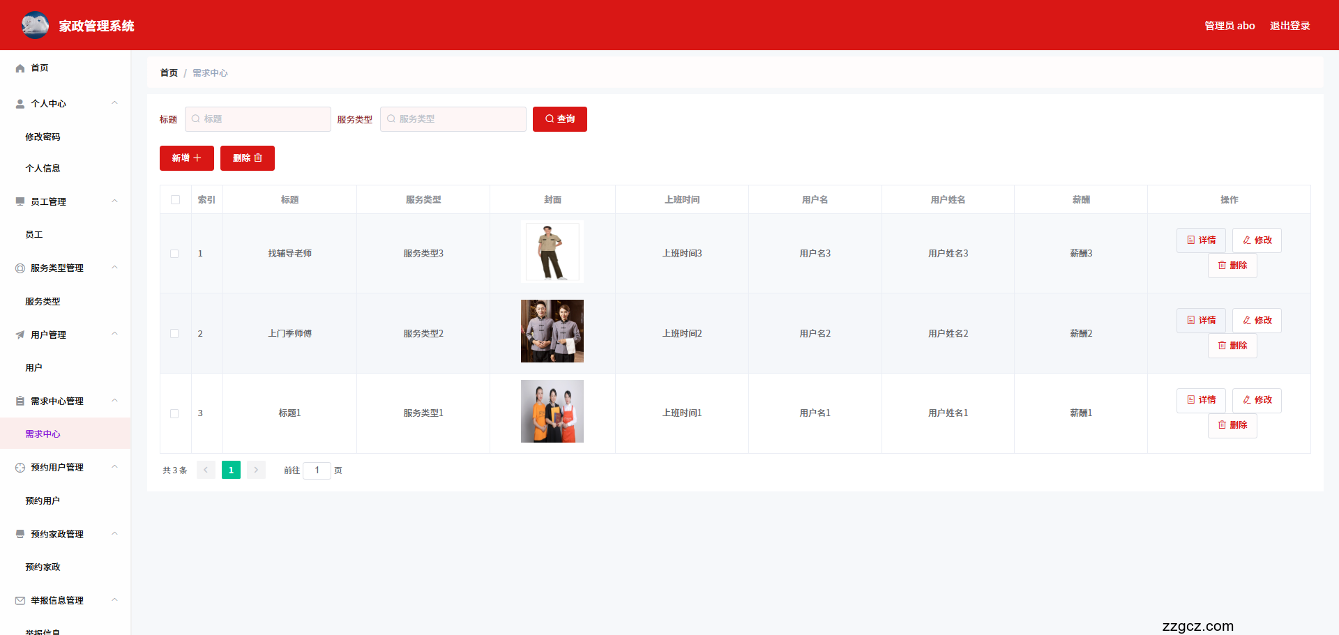Click the 需求中心管理 clipboard icon
Screen dimensions: 1339x635
click(x=20, y=401)
